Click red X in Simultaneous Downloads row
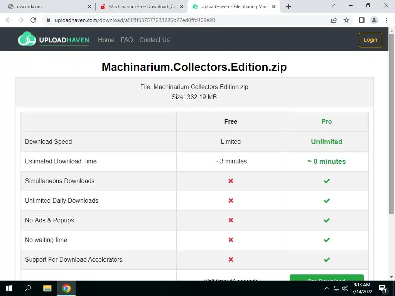 coord(231,181)
